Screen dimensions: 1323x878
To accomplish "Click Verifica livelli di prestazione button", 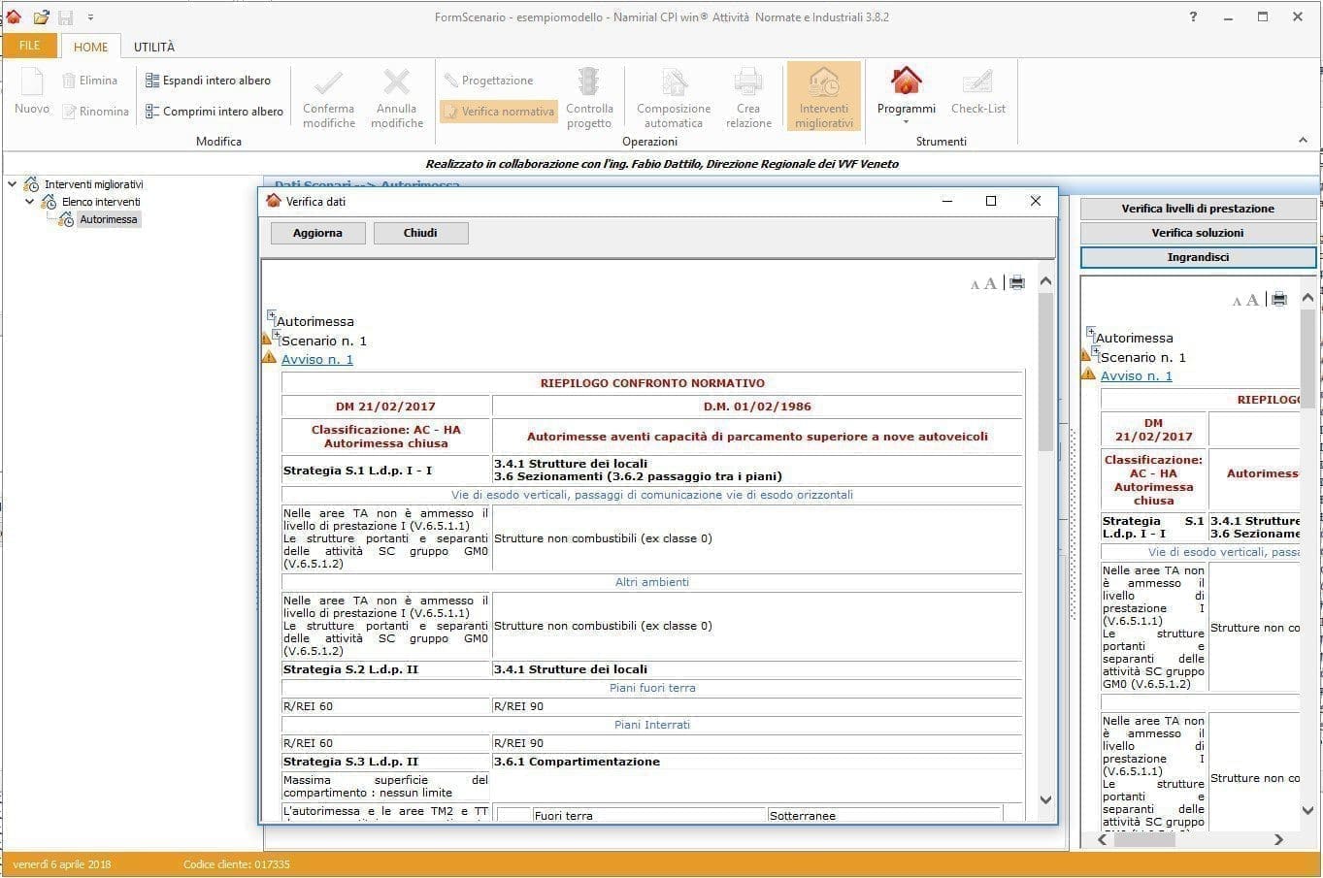I will coord(1197,209).
